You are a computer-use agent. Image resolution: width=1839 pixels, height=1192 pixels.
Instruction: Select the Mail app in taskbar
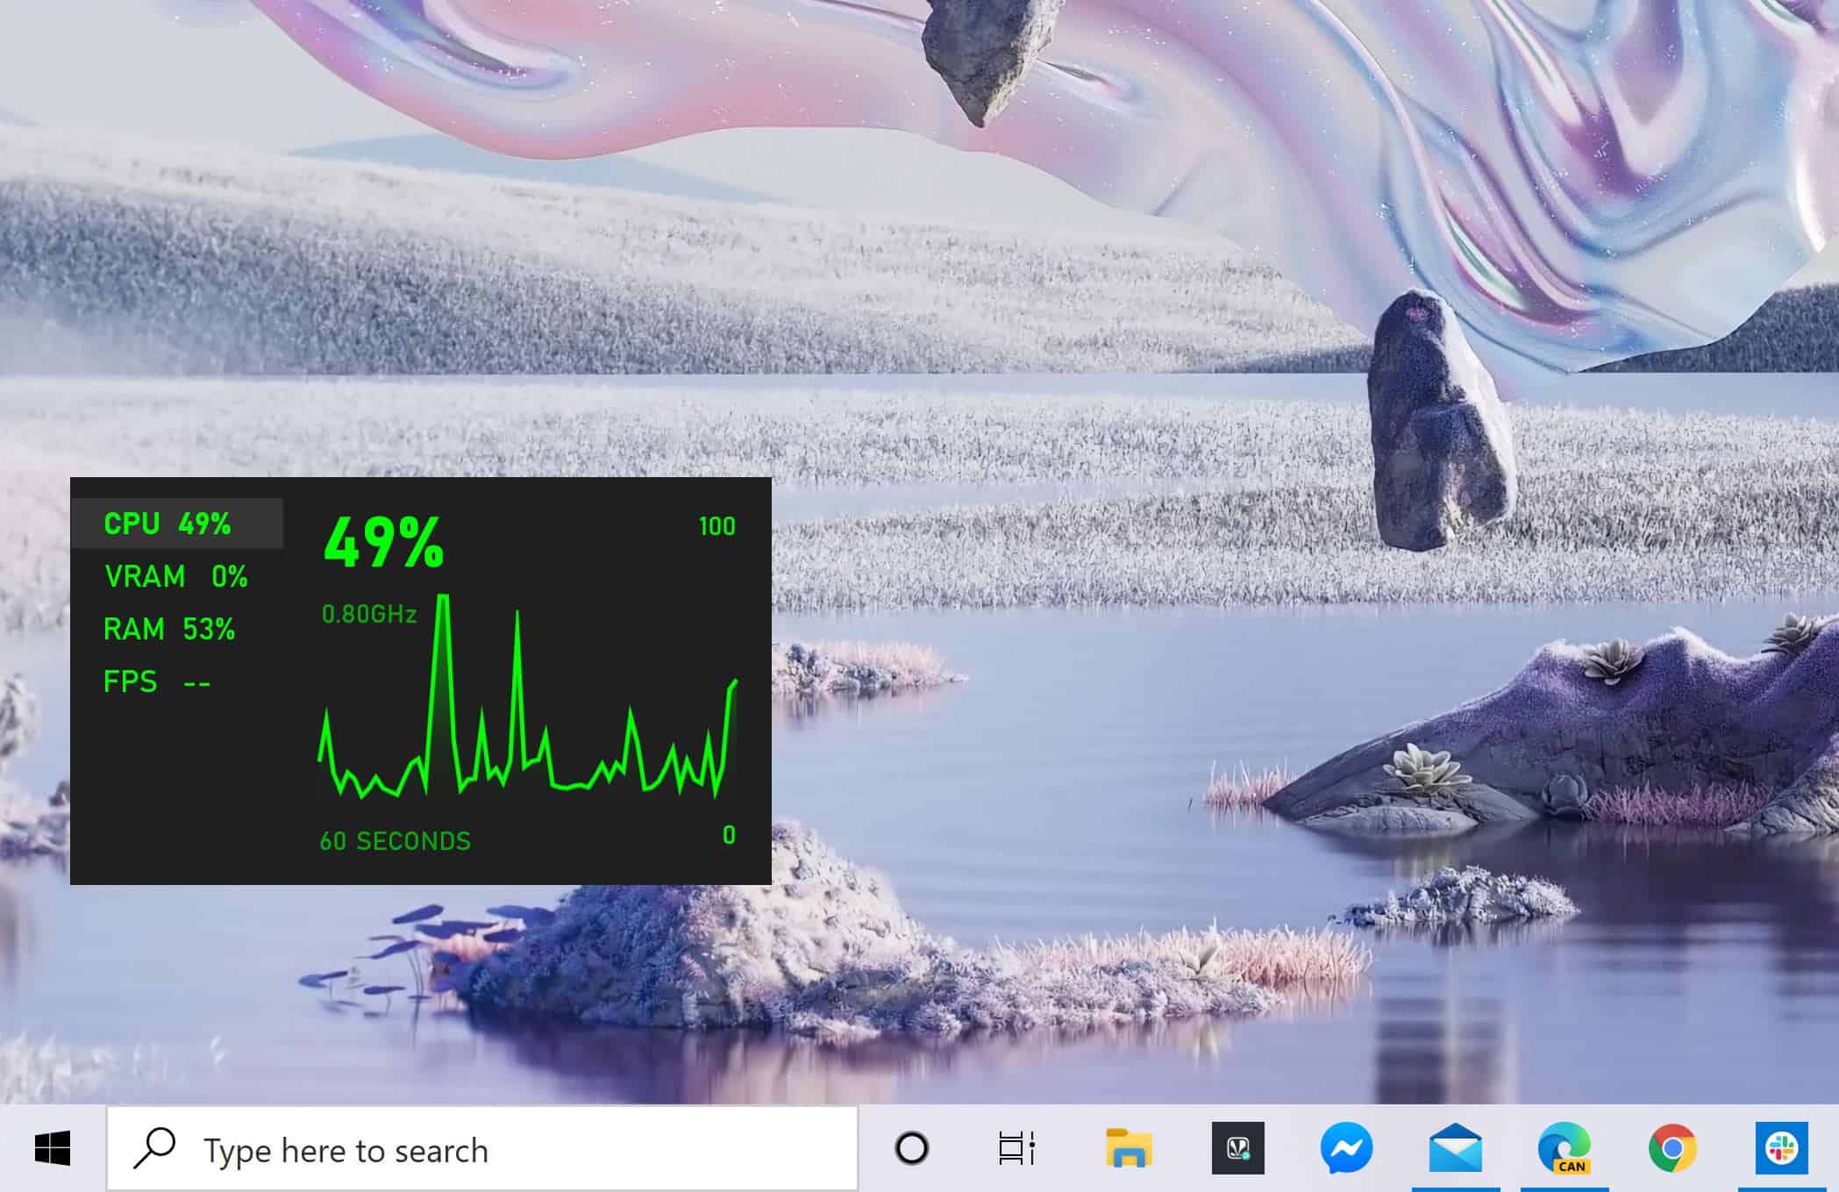pyautogui.click(x=1454, y=1149)
